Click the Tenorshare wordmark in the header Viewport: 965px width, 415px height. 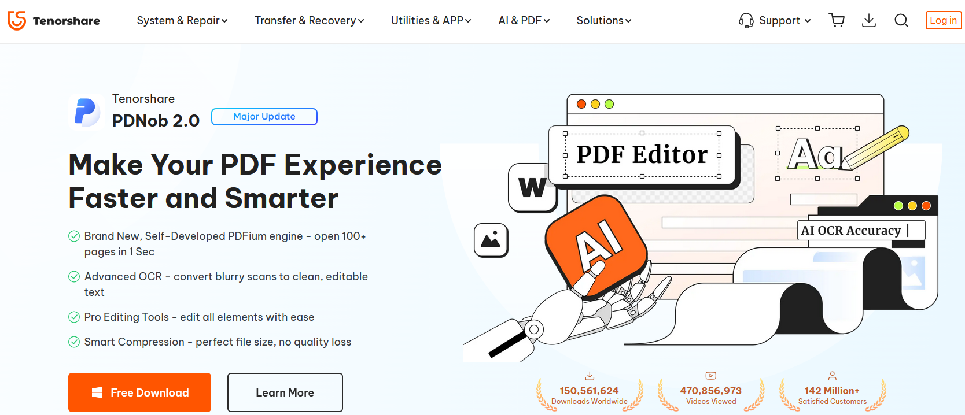(67, 21)
